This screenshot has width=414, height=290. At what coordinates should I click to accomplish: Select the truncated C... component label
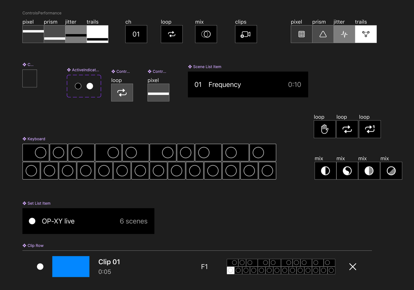pyautogui.click(x=28, y=65)
